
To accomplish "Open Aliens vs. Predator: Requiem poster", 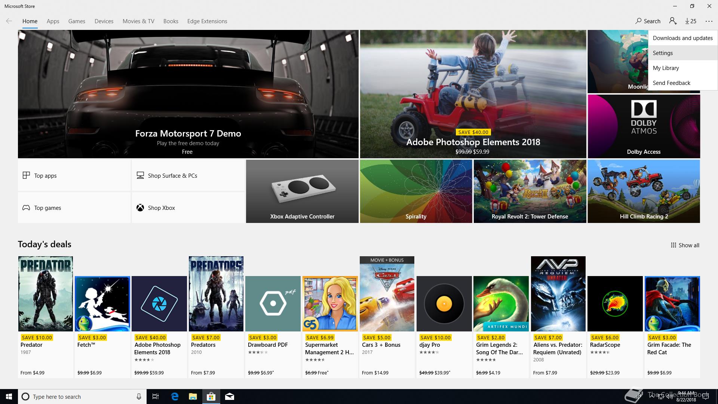I will tap(558, 294).
